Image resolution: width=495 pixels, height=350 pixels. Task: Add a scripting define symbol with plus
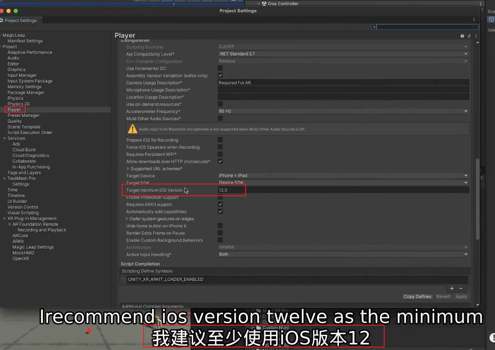tap(452, 288)
